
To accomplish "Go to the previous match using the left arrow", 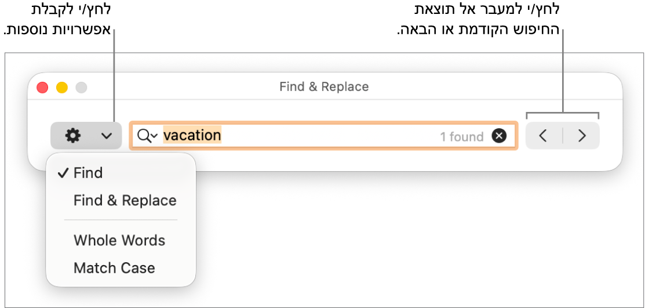I will [543, 136].
